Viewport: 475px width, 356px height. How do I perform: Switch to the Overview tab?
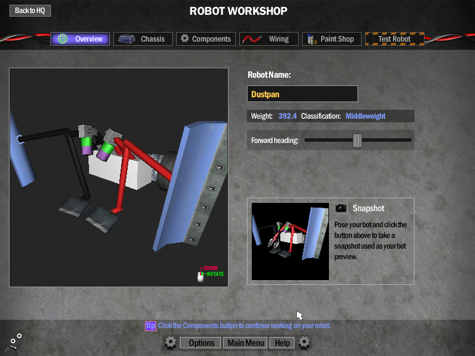tap(80, 39)
